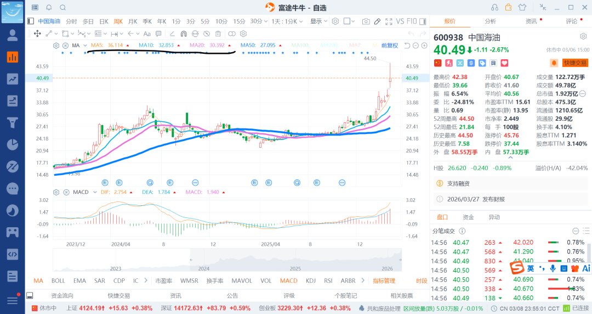The image size is (592, 314).
Task: Collapse quote details chevron below 内盘
Action: tap(510, 158)
